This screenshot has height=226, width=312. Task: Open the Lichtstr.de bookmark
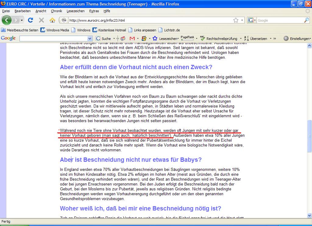click(x=169, y=30)
